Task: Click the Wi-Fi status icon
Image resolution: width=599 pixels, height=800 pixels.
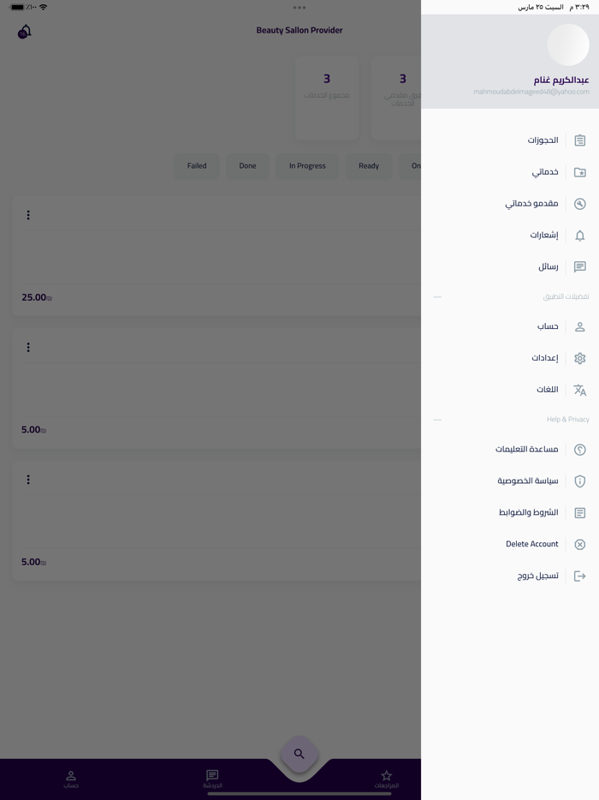Action: tap(44, 7)
